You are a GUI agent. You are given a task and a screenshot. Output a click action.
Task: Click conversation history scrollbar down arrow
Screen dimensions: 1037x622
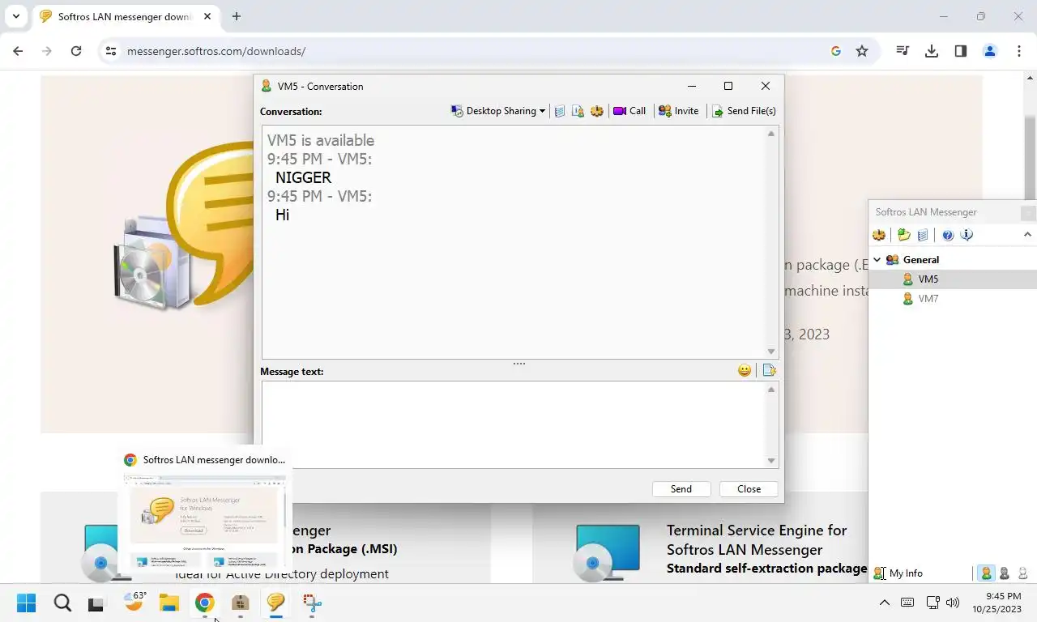pyautogui.click(x=771, y=351)
